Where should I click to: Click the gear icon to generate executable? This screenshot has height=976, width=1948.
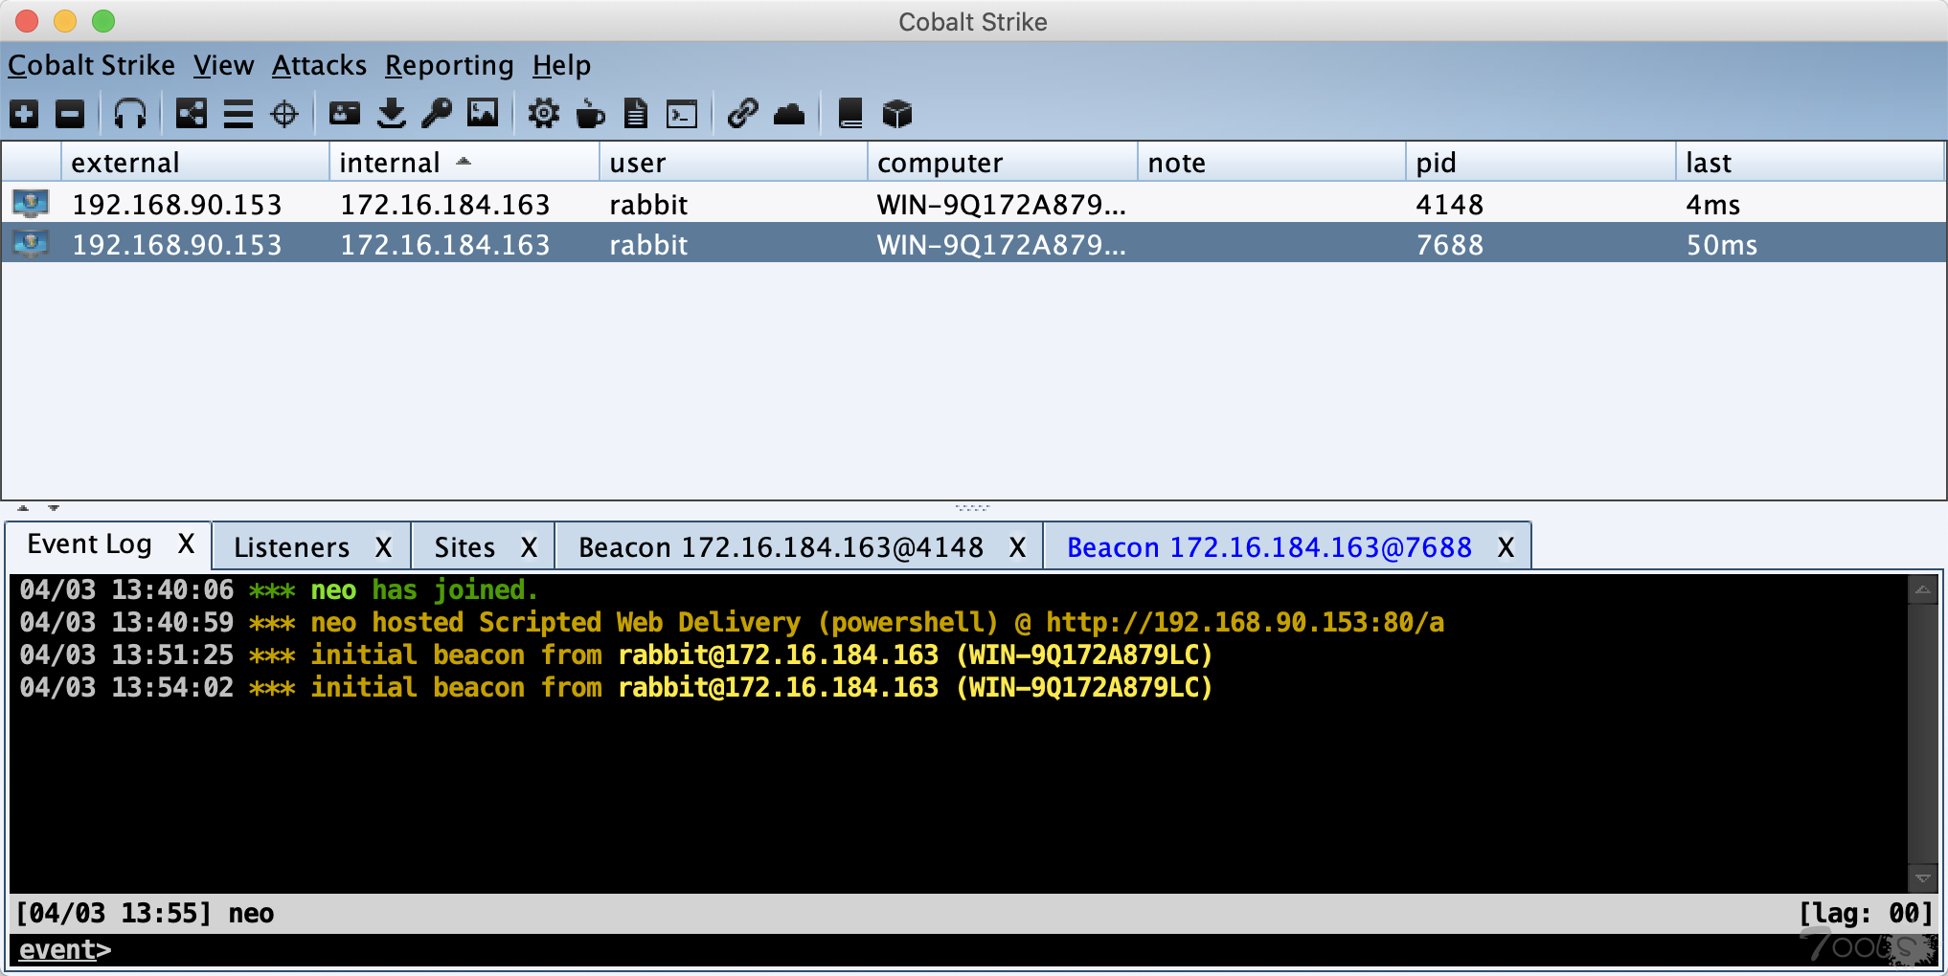click(x=544, y=114)
